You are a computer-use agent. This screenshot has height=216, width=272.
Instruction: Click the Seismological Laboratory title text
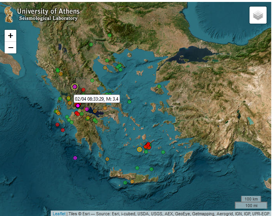click(48, 19)
